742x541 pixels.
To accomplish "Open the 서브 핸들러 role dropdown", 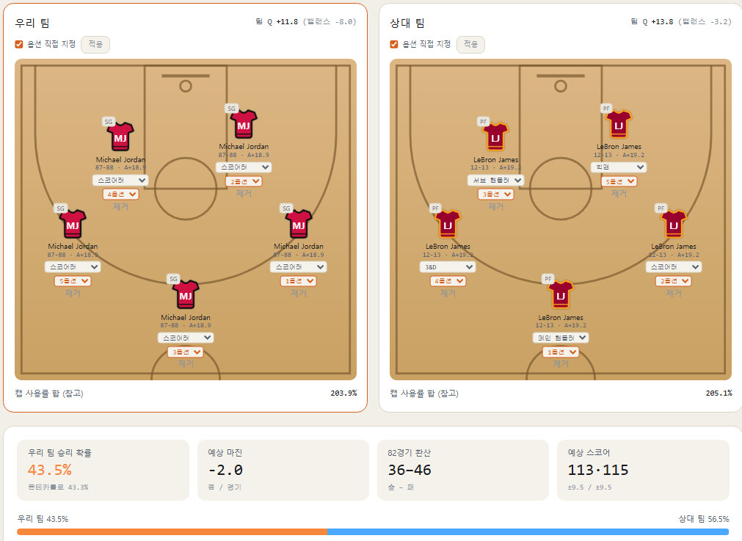I will [495, 181].
